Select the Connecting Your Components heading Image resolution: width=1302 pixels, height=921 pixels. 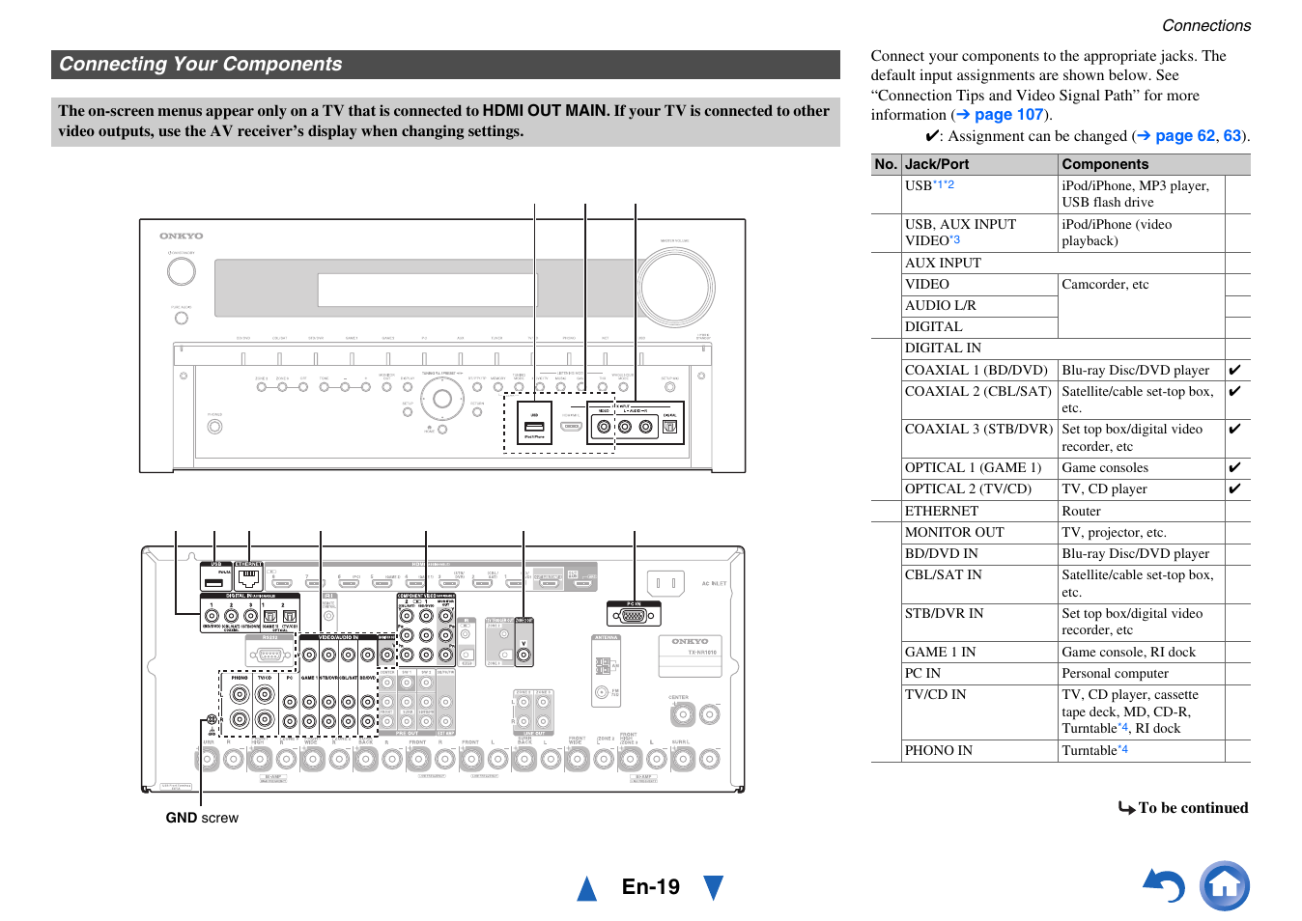(201, 65)
